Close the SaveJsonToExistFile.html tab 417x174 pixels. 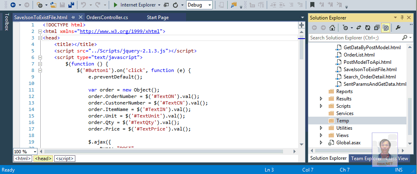[80, 17]
